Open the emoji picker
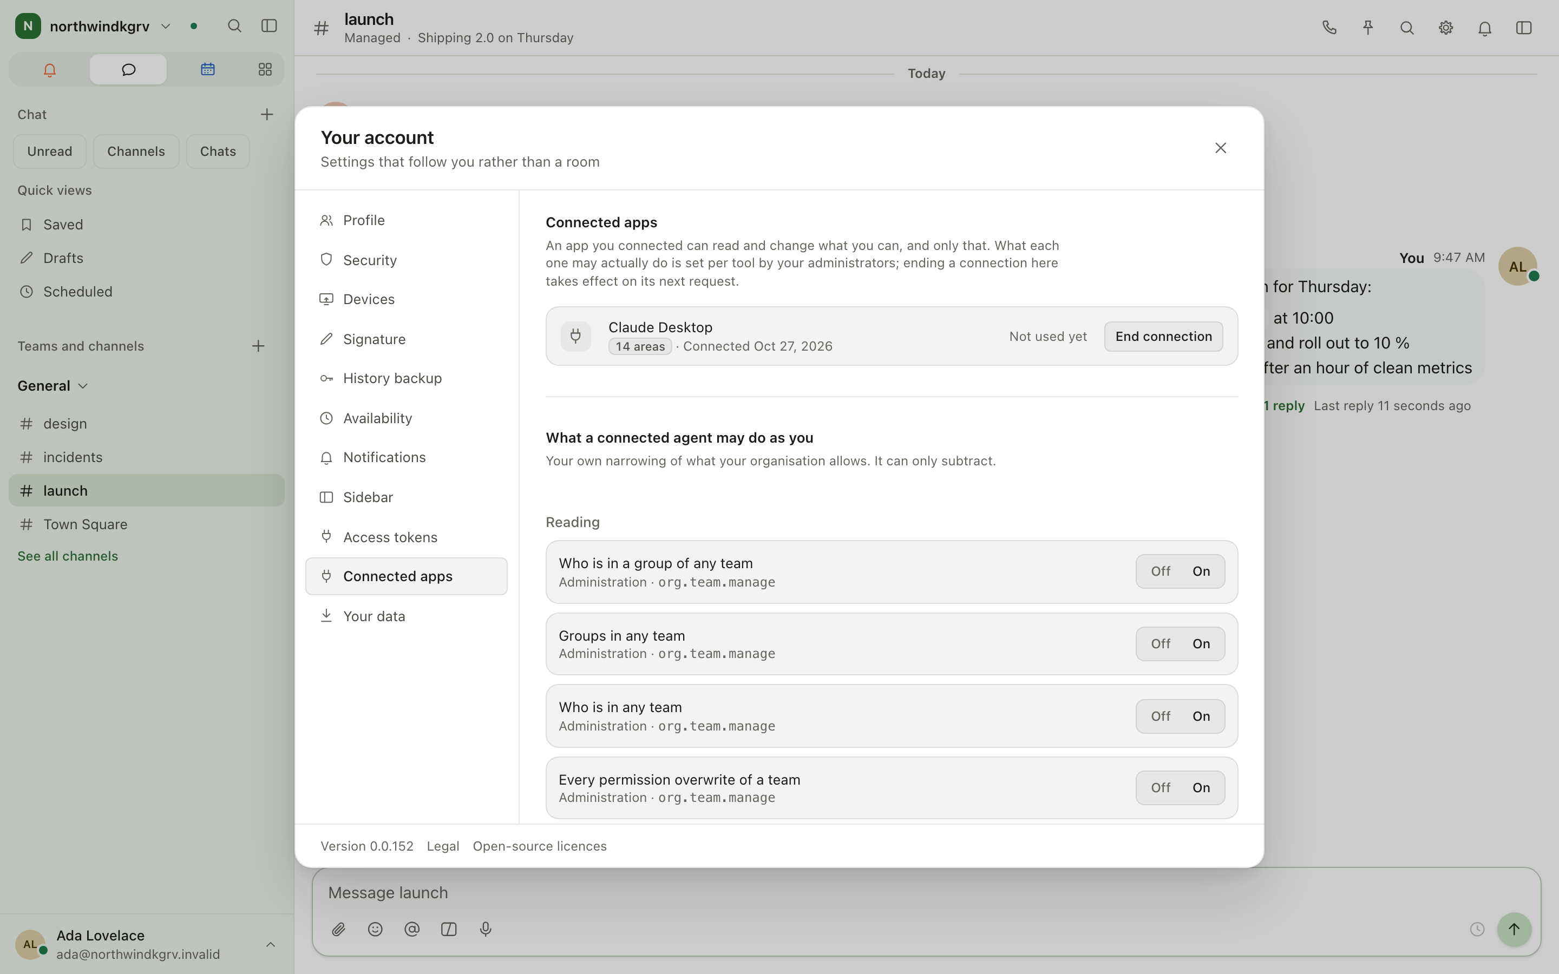Screen dimensions: 1559x974 pyautogui.click(x=375, y=929)
